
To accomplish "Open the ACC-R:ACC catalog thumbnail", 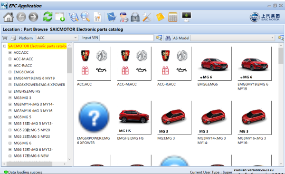I will 174,63.
